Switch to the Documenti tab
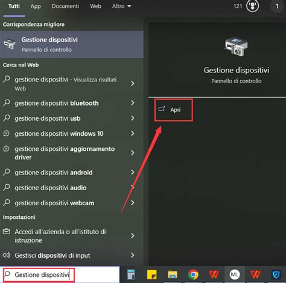Image resolution: width=286 pixels, height=283 pixels. click(65, 6)
